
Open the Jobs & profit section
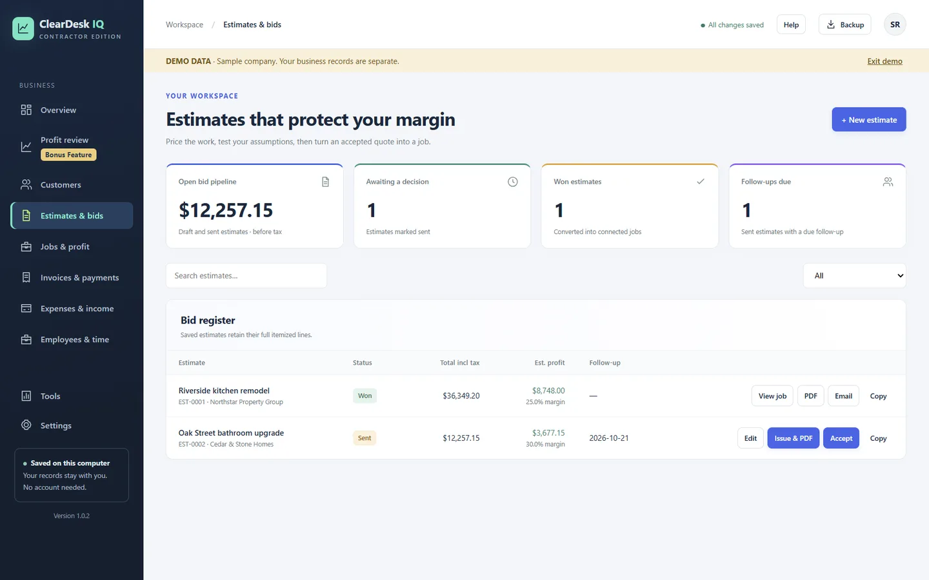tap(72, 247)
